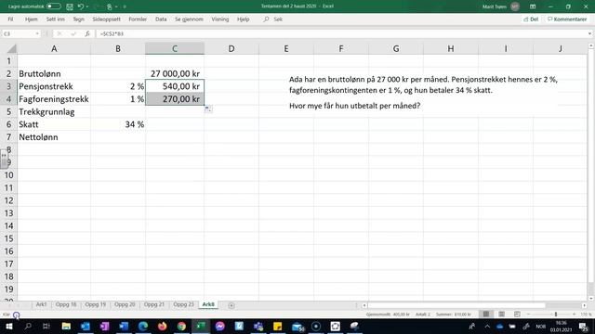Switch to the Oppg 20 sheet tab
Image resolution: width=595 pixels, height=334 pixels.
tap(125, 304)
